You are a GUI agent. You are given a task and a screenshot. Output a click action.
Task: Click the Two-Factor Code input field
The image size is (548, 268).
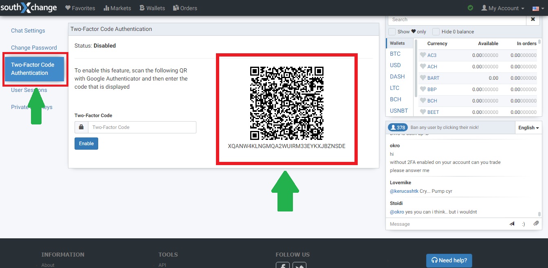pyautogui.click(x=142, y=127)
